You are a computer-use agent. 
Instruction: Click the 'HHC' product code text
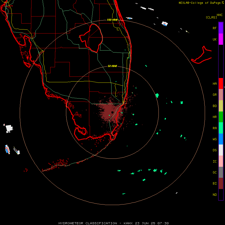point(219,15)
